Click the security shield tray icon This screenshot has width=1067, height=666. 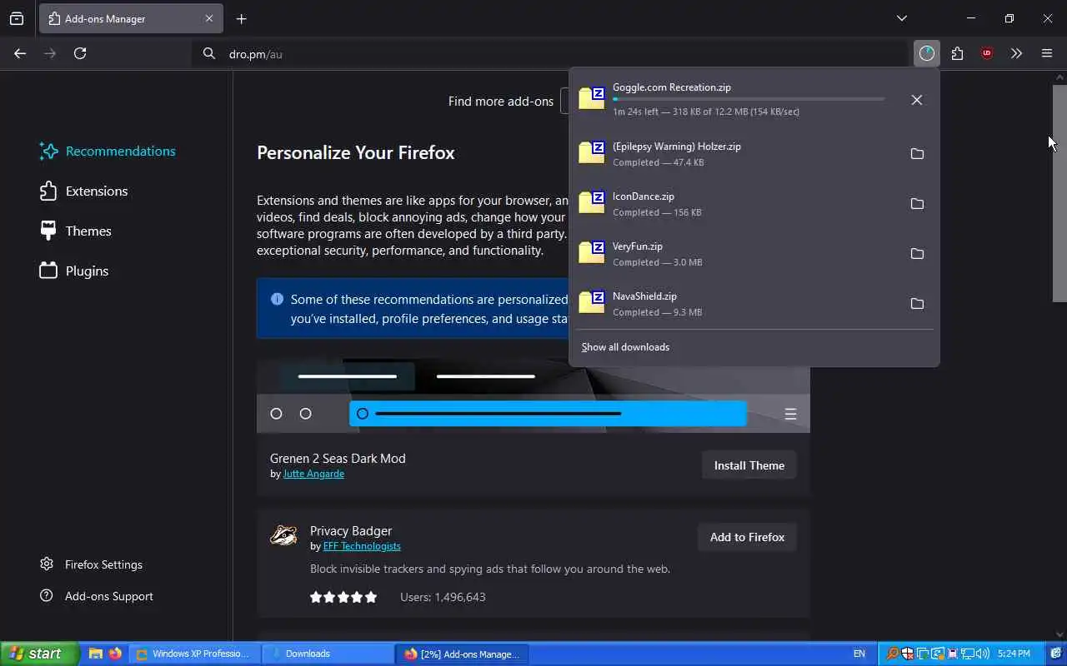pos(907,654)
